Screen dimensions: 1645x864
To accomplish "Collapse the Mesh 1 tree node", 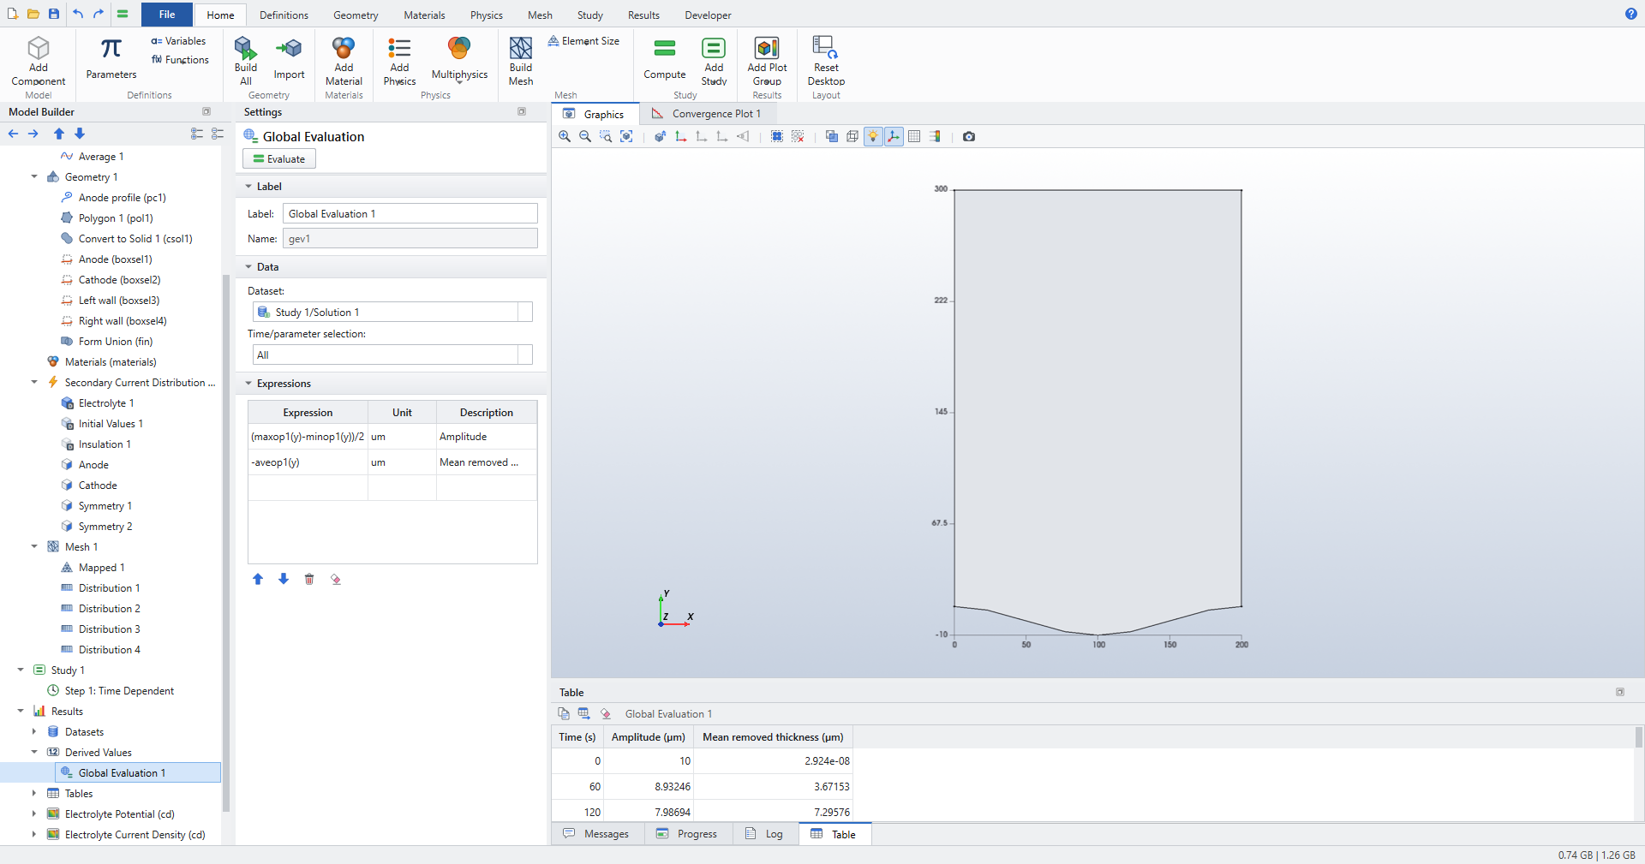I will click(x=34, y=547).
